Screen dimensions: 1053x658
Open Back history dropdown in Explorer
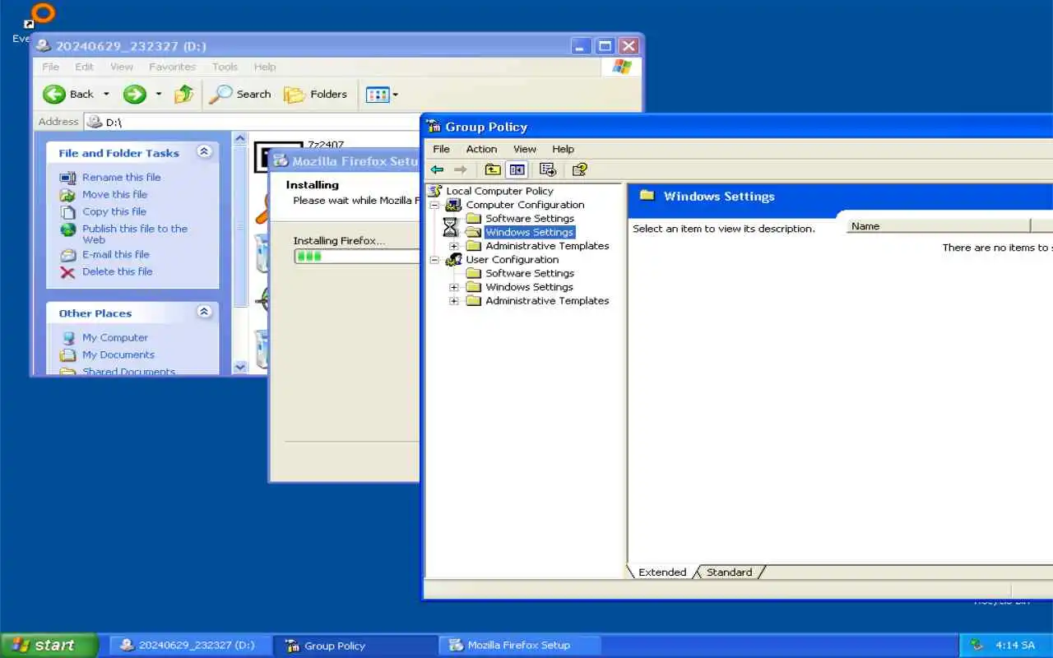106,95
